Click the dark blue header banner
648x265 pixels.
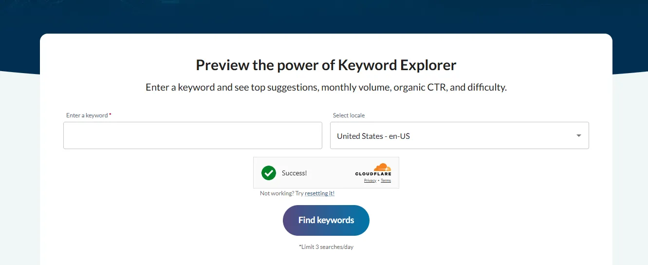(324, 15)
